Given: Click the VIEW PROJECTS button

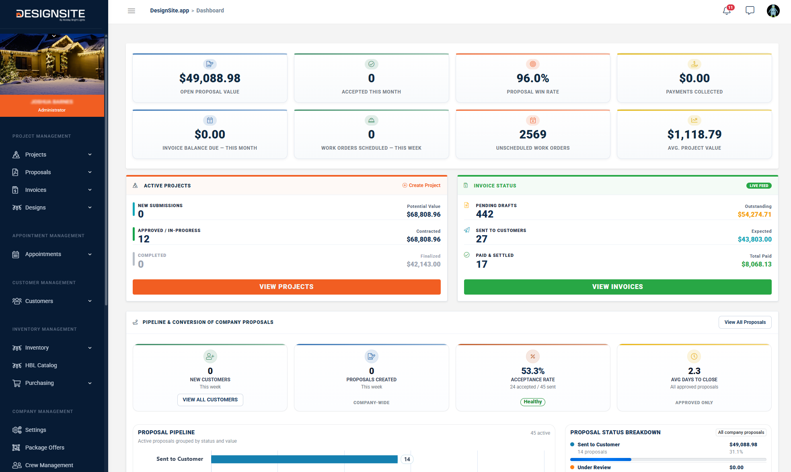Looking at the screenshot, I should [x=286, y=287].
